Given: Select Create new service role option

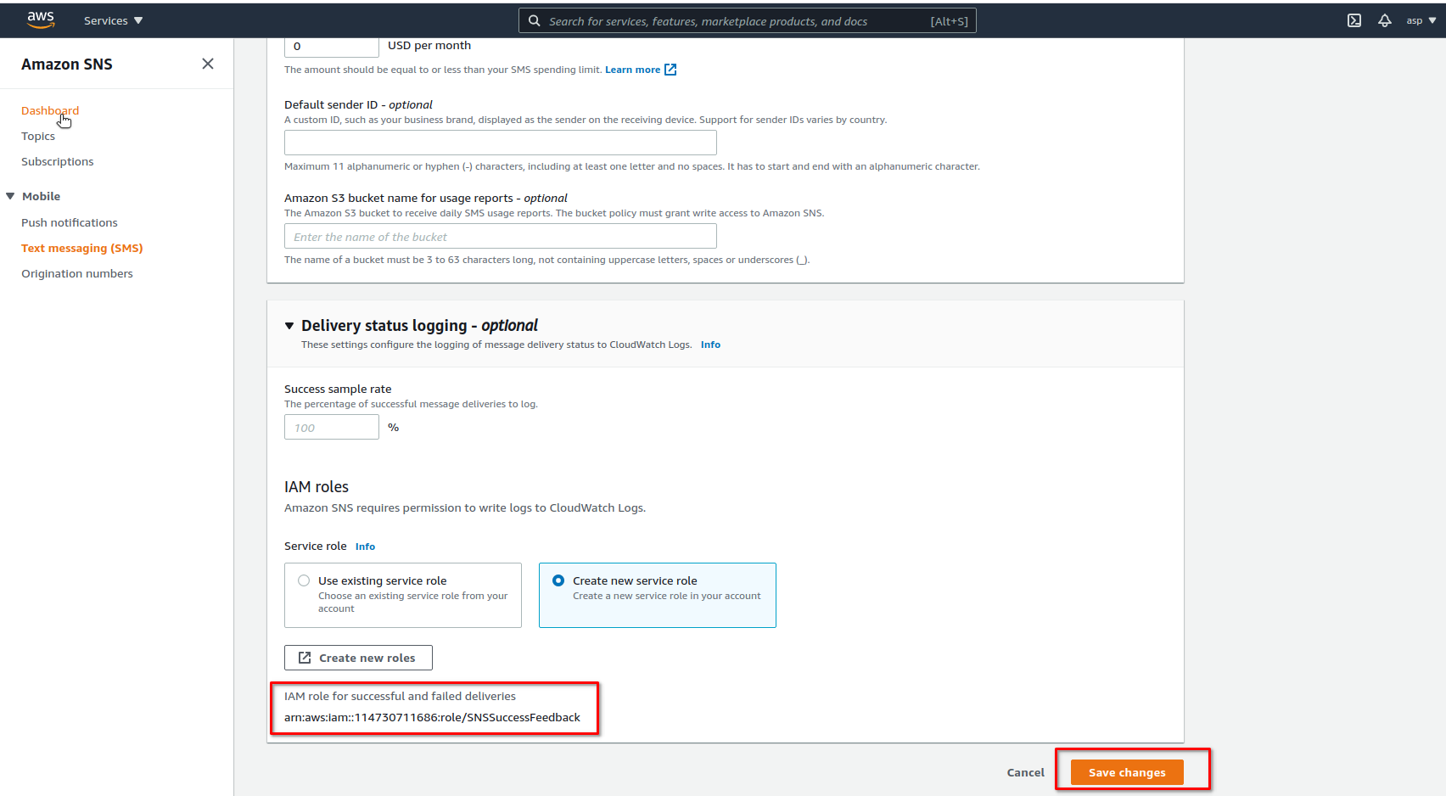Looking at the screenshot, I should pos(658,595).
